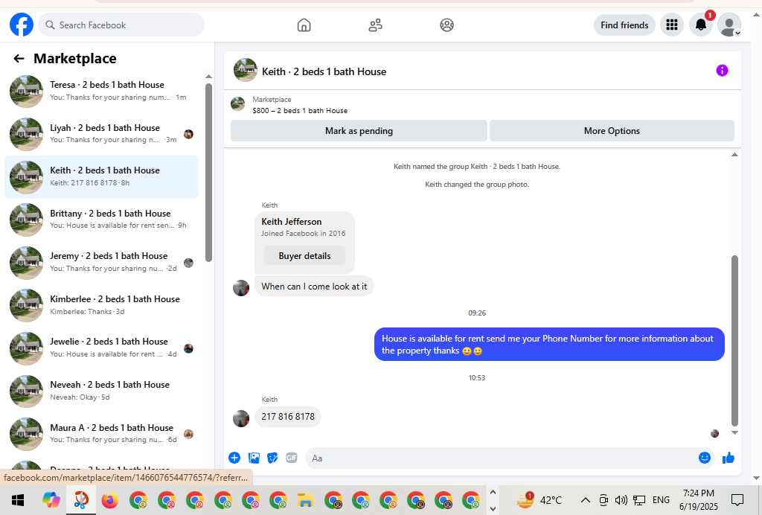Click the Home icon in top navigation
This screenshot has width=762, height=515.
304,25
